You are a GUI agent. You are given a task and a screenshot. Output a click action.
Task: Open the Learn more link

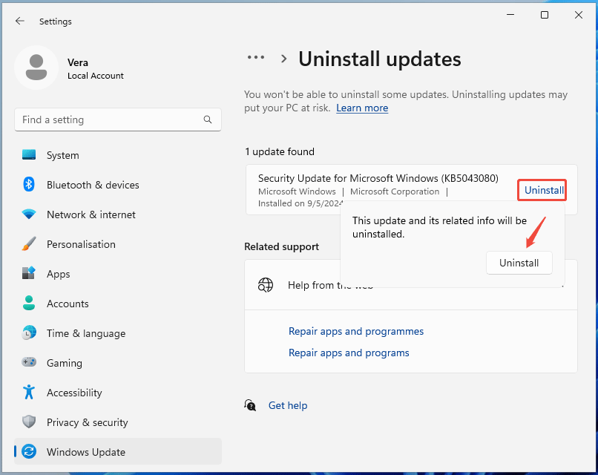point(362,108)
